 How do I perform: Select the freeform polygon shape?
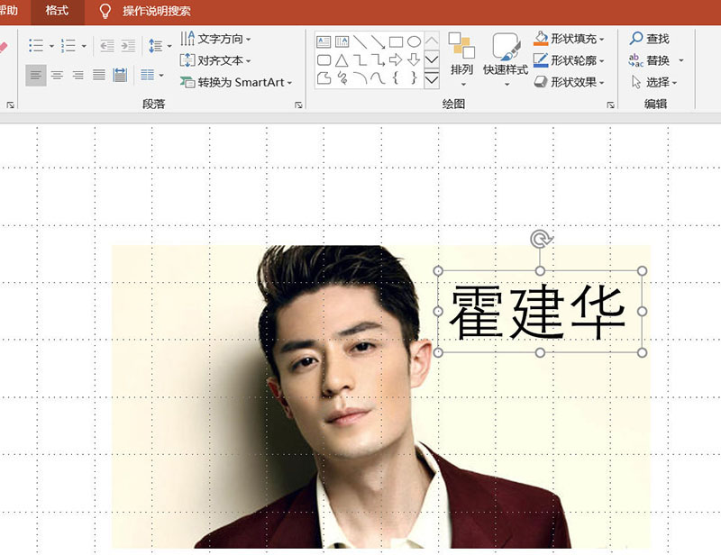324,78
